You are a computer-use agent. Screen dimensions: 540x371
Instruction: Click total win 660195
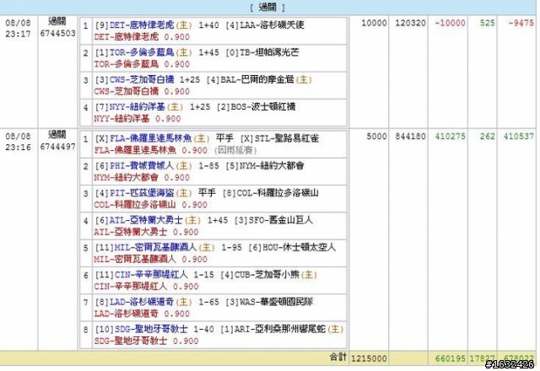tap(450, 358)
